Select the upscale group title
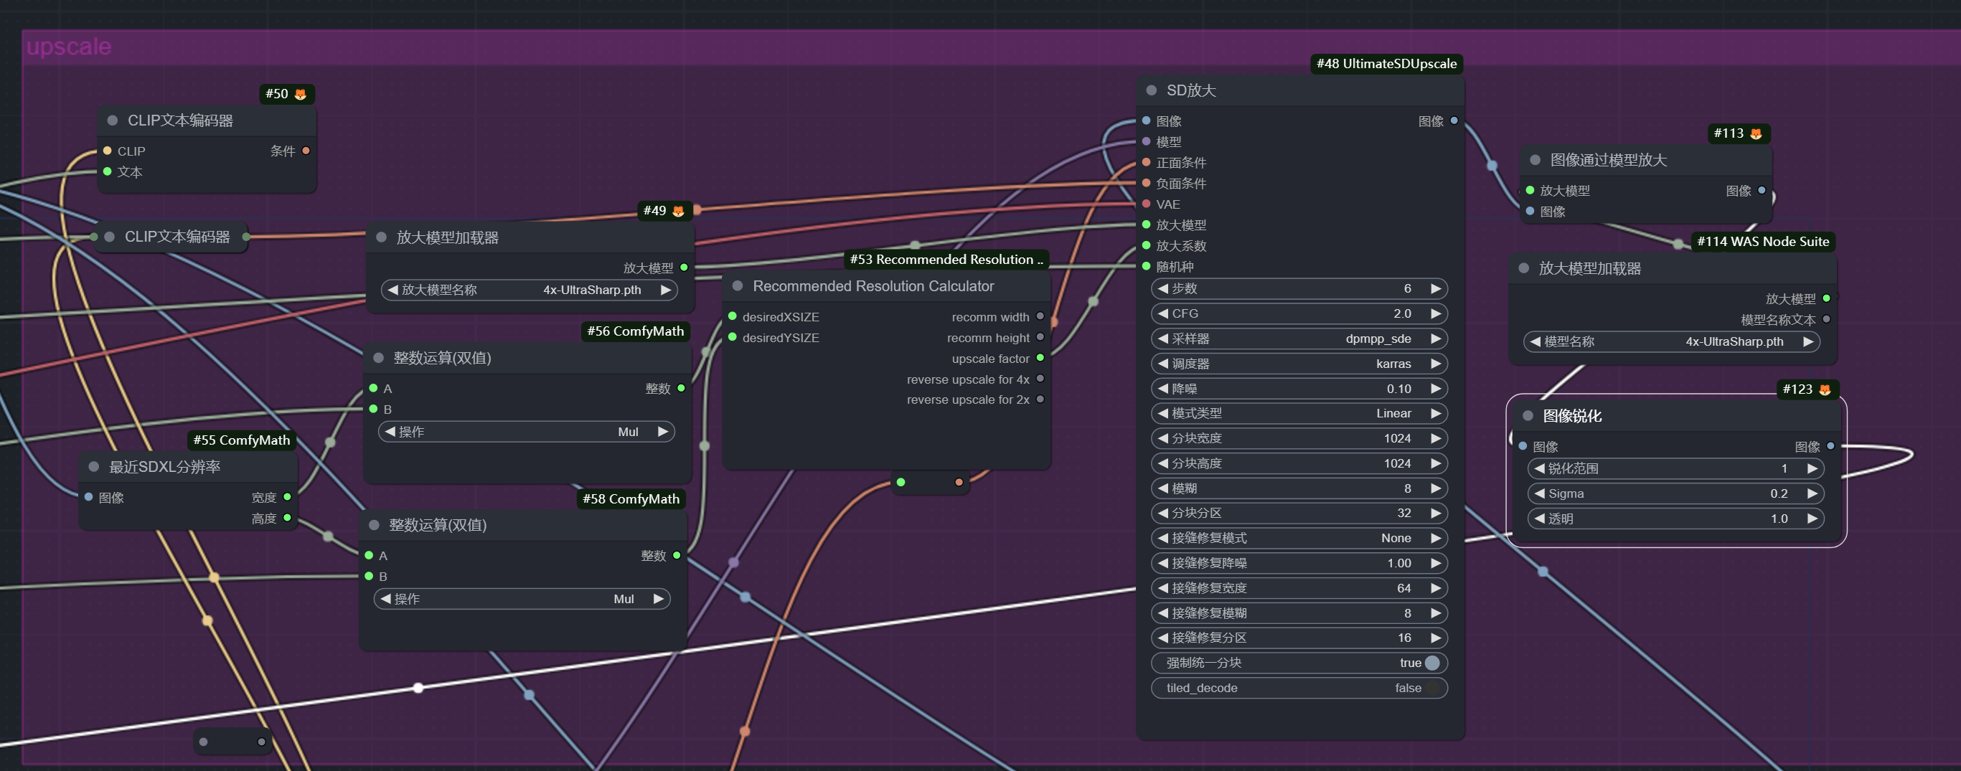Image resolution: width=1961 pixels, height=771 pixels. 70,47
